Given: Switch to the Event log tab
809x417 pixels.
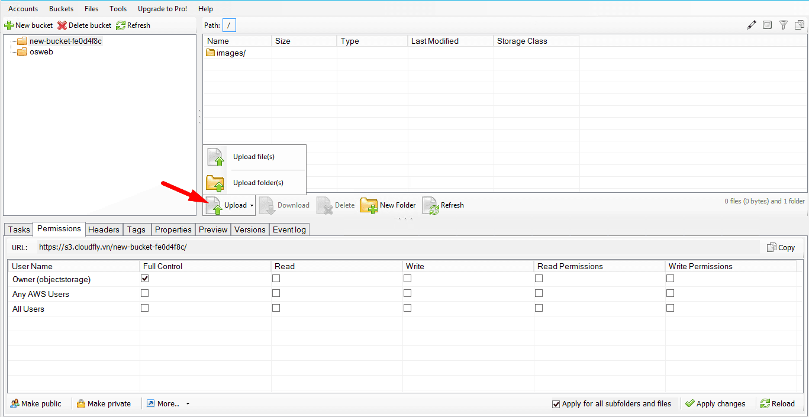Looking at the screenshot, I should pos(289,229).
